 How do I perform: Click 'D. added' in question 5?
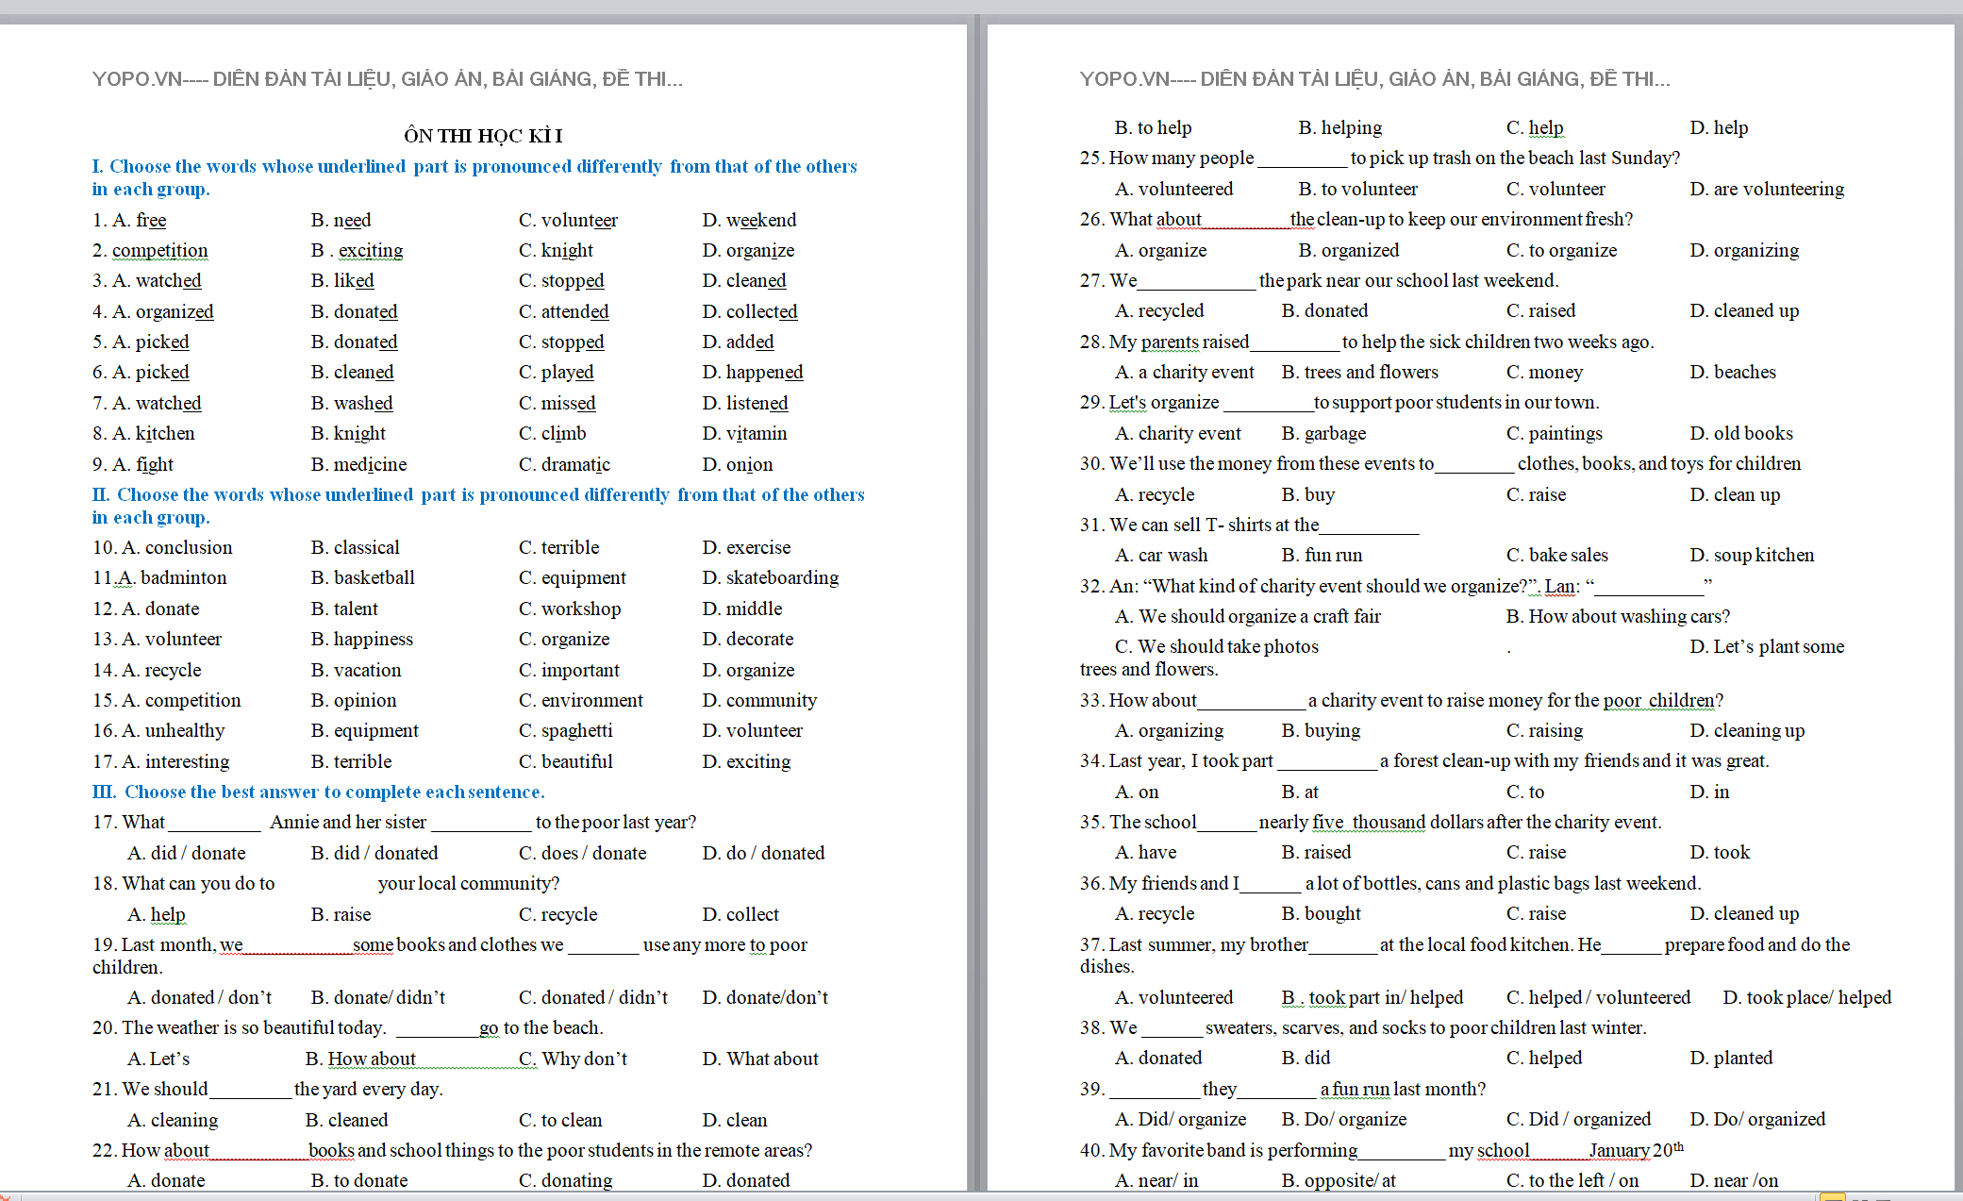point(738,342)
